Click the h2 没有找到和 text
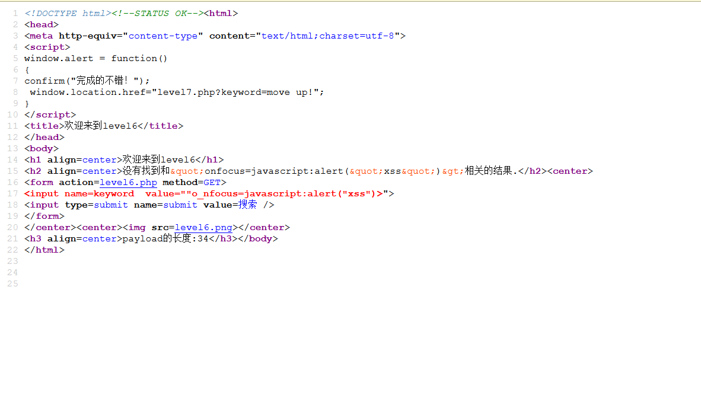Screen dimensions: 701x395 pos(146,171)
